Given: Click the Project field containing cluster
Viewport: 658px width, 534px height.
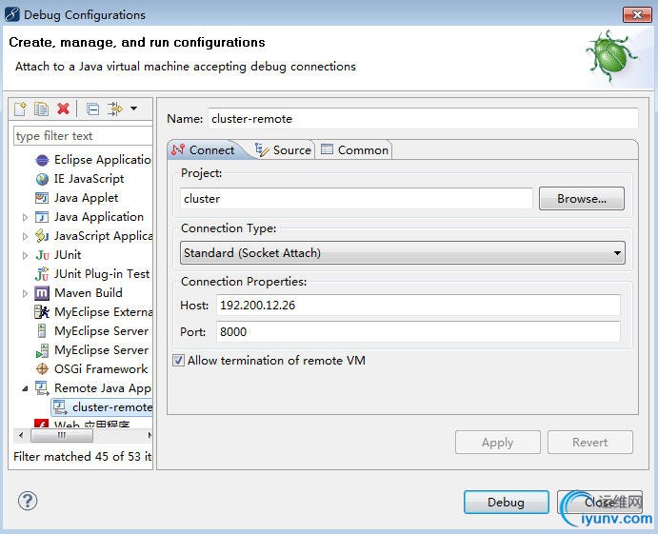Looking at the screenshot, I should (357, 198).
